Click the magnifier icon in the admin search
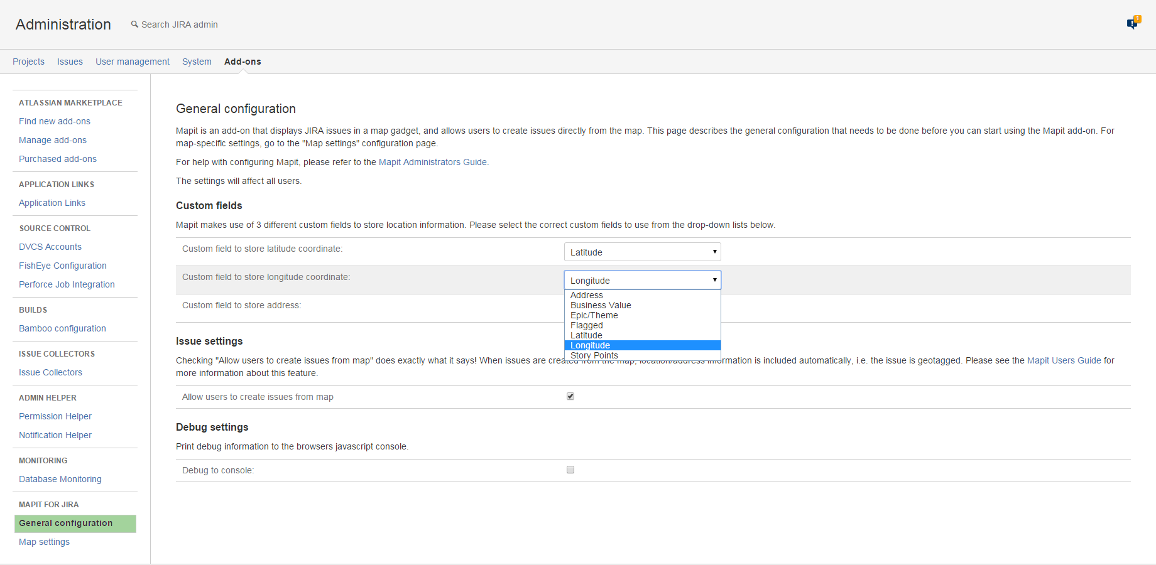 pos(134,24)
